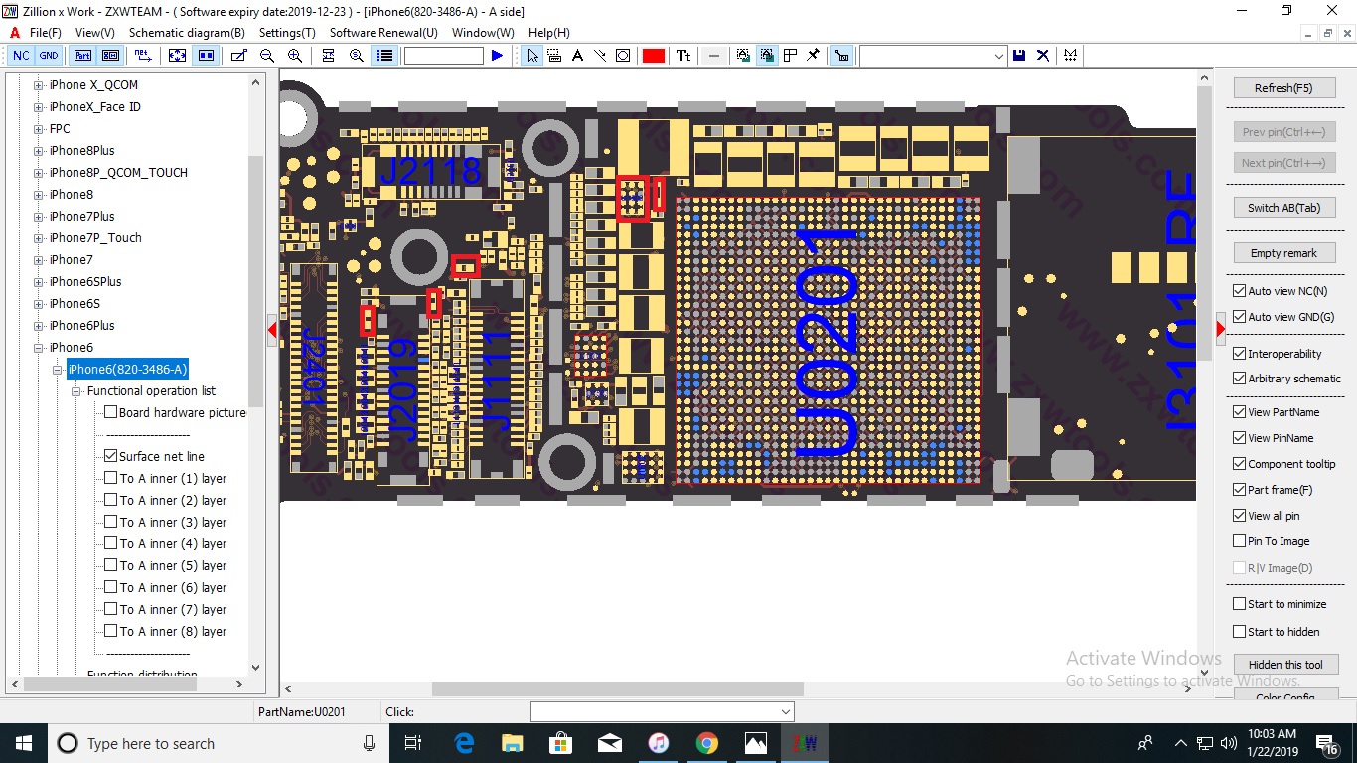The image size is (1357, 763).
Task: Open the status bar Click dropdown
Action: point(786,711)
